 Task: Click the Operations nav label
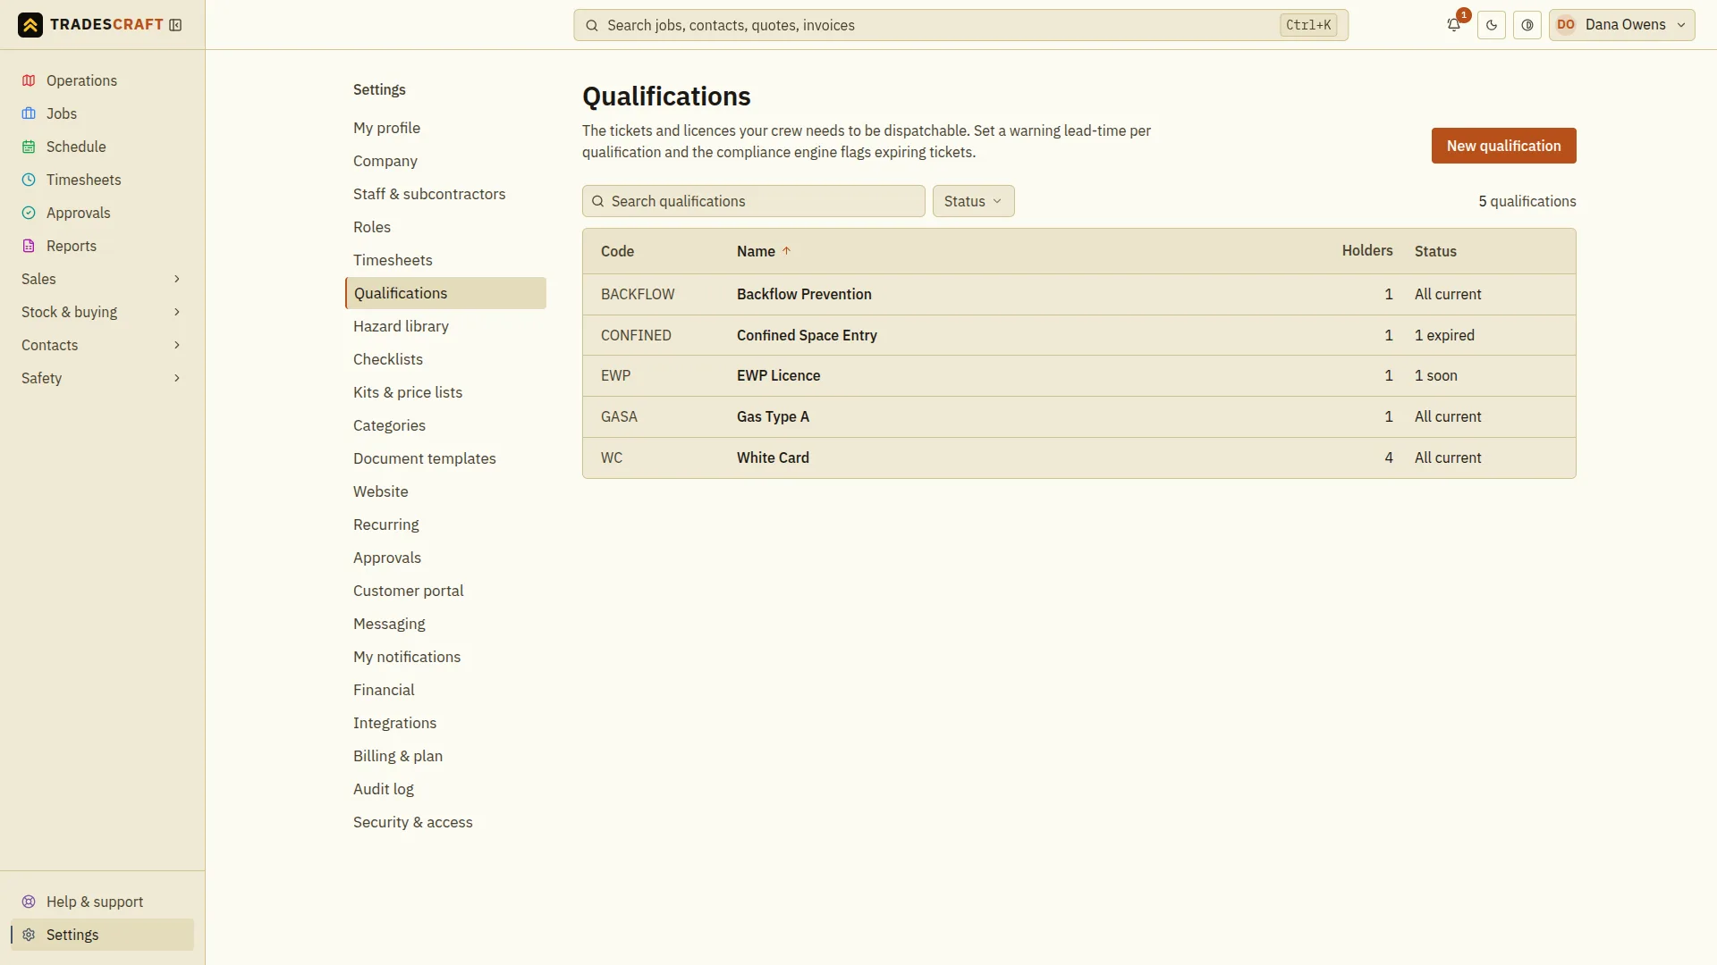81,80
